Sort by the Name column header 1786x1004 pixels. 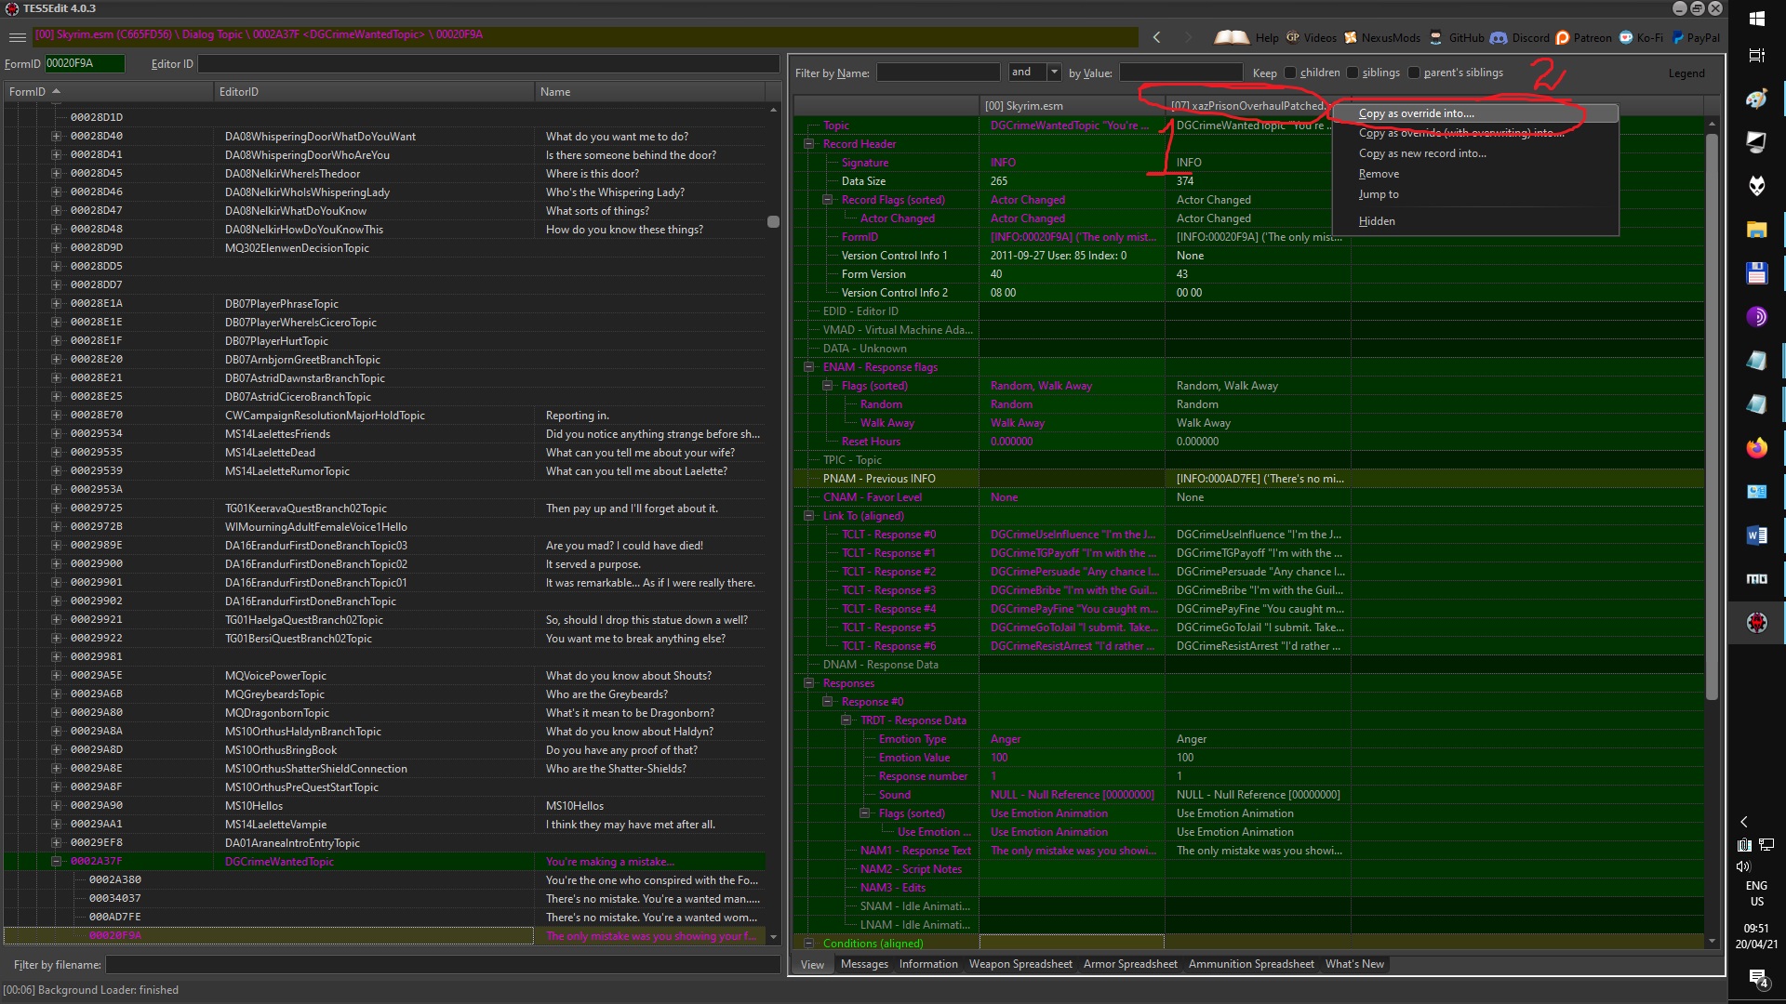650,91
